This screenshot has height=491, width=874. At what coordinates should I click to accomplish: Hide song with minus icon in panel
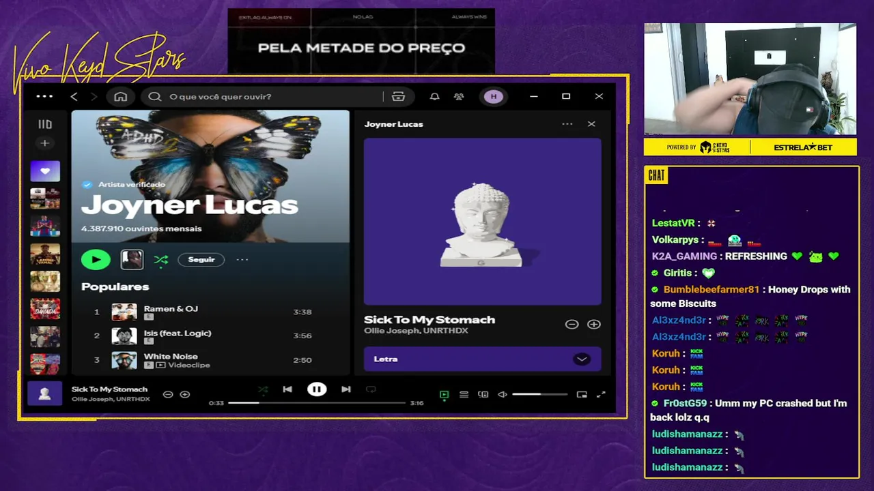572,325
